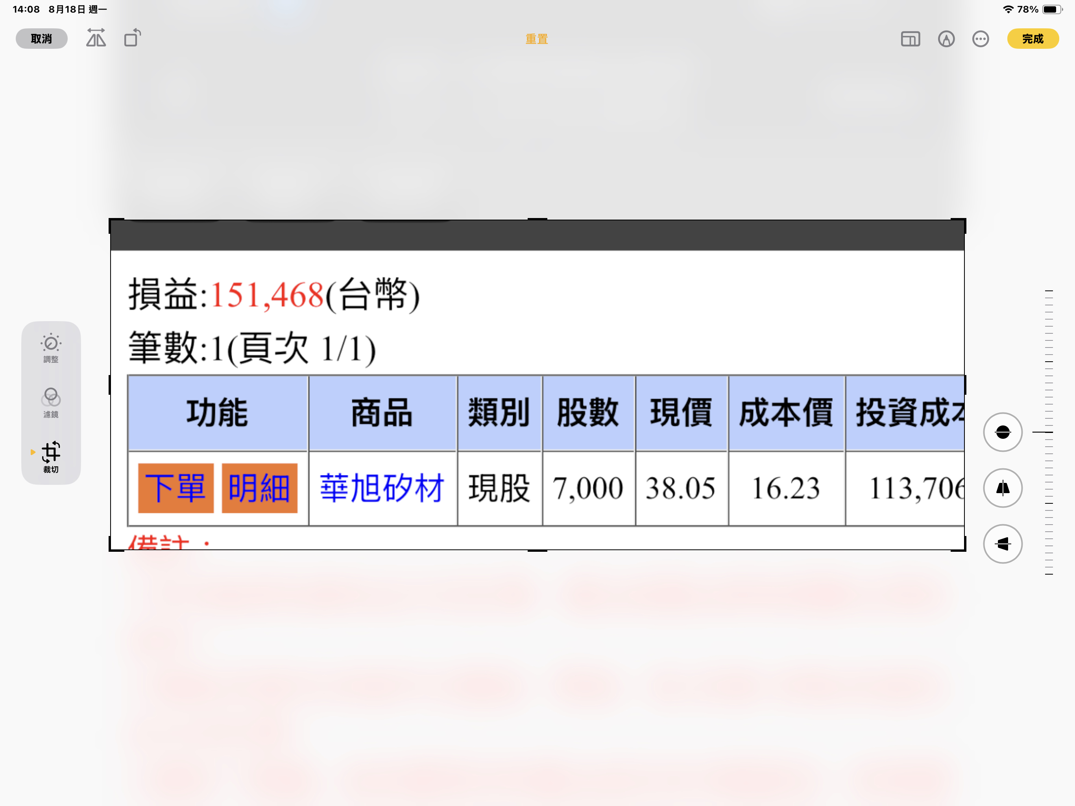Select the straighten adjustment dial

pos(1002,432)
